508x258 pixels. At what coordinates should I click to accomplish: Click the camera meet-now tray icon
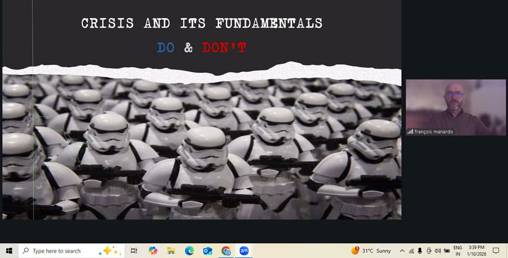(429, 250)
